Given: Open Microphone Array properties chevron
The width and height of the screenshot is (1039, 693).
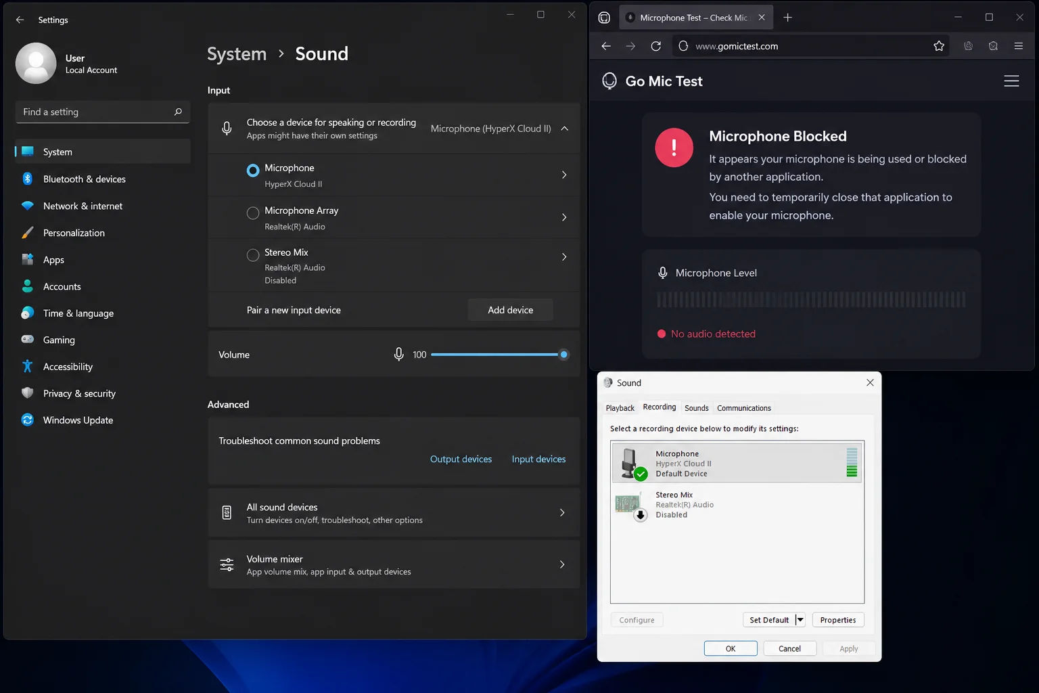Looking at the screenshot, I should coord(564,217).
